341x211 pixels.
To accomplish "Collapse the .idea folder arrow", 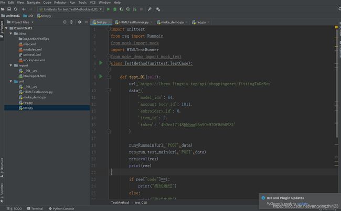I will pyautogui.click(x=10, y=34).
